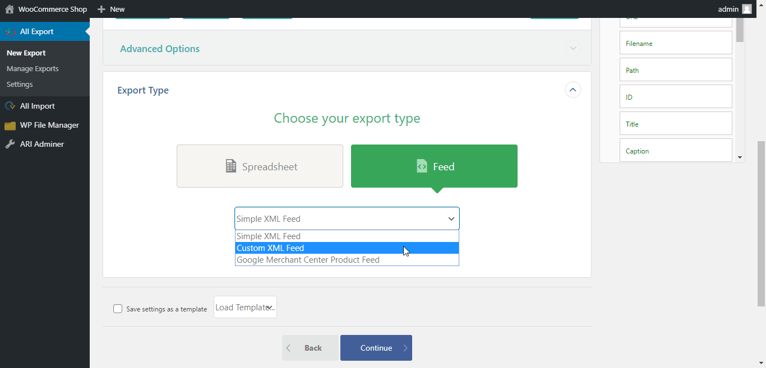Open the New Export submenu item
The width and height of the screenshot is (766, 368).
(x=26, y=53)
